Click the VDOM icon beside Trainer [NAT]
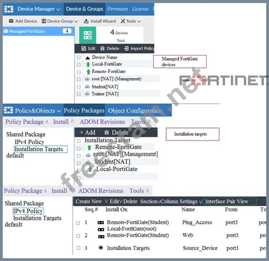Image resolution: width=269 pixels, height=261 pixels. pos(87,94)
